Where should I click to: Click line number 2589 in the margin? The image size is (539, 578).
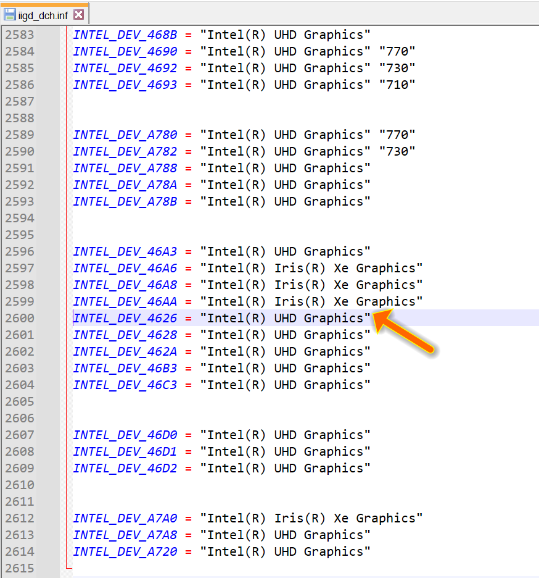point(20,135)
